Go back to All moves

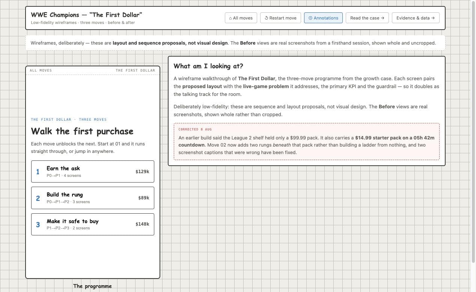tap(241, 18)
